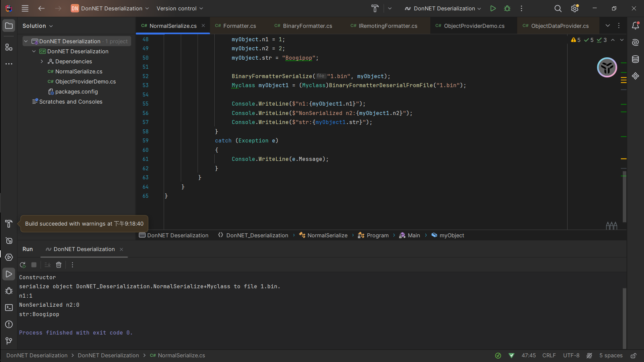Image resolution: width=644 pixels, height=362 pixels.
Task: Navigate forward with the right arrow
Action: tap(58, 8)
